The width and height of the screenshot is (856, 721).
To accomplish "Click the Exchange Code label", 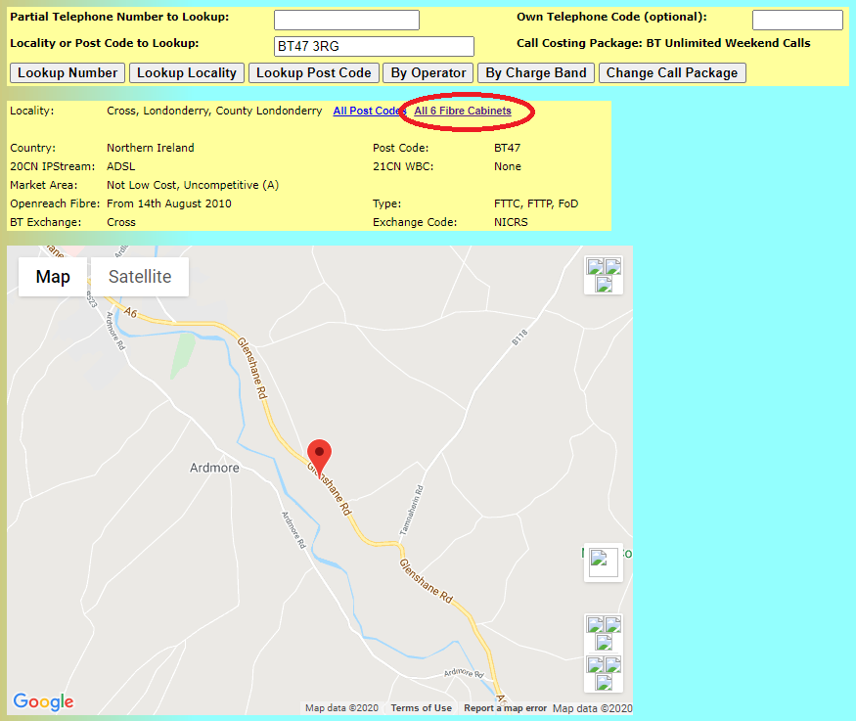I will (x=415, y=222).
